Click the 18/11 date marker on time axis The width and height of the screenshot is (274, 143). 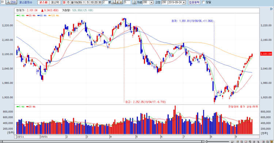tap(20, 137)
